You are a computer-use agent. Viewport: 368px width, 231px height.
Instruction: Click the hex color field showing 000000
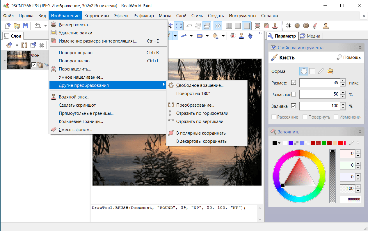351,200
